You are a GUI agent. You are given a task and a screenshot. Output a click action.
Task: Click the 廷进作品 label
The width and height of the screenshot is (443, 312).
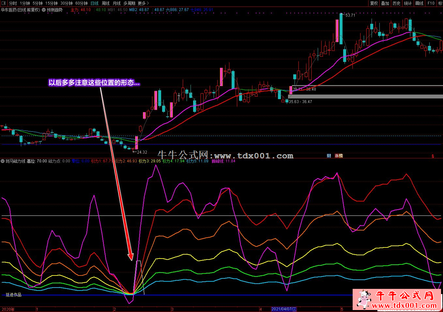14,295
